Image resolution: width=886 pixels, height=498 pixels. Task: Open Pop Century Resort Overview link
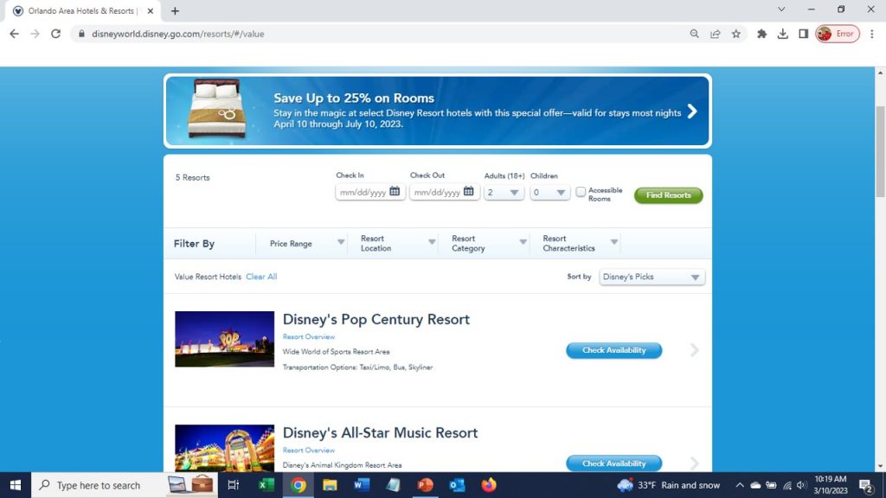(x=309, y=336)
